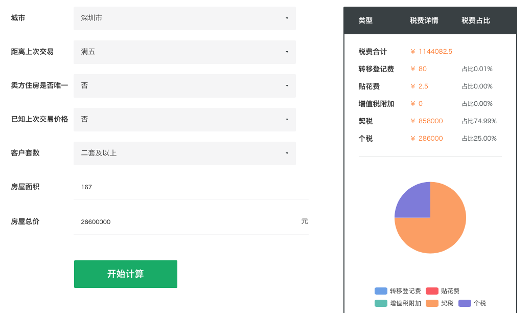Click the 税费详情 column header
The image size is (531, 313).
[x=424, y=20]
